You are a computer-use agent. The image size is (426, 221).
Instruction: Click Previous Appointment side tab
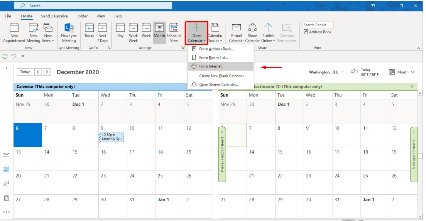point(222,155)
